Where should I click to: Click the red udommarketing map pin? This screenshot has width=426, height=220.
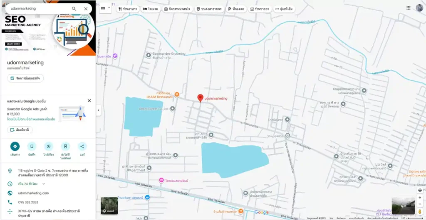click(200, 98)
